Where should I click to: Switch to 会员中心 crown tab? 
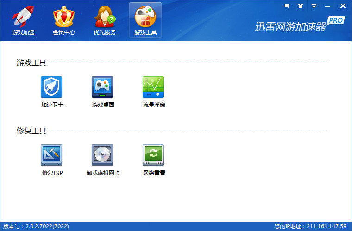pos(64,21)
